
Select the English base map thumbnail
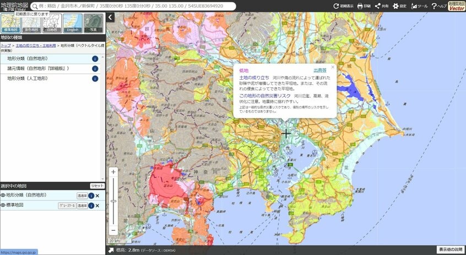point(73,23)
